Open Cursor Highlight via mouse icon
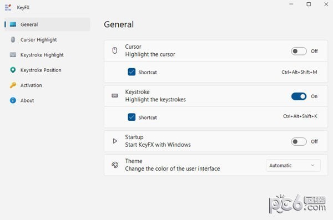This screenshot has width=333, height=220. [x=13, y=40]
